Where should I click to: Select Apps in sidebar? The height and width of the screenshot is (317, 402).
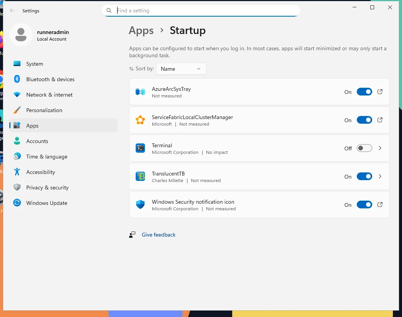pyautogui.click(x=63, y=125)
